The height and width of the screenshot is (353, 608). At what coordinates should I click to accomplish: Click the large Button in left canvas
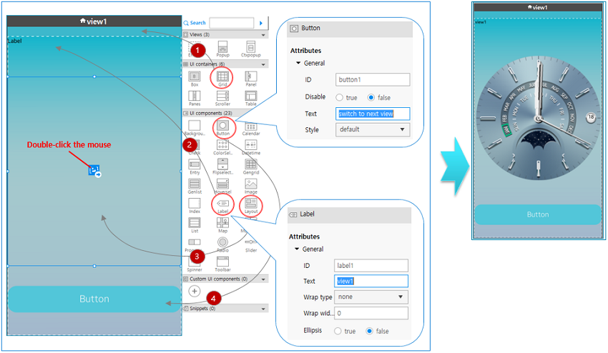coord(94,299)
